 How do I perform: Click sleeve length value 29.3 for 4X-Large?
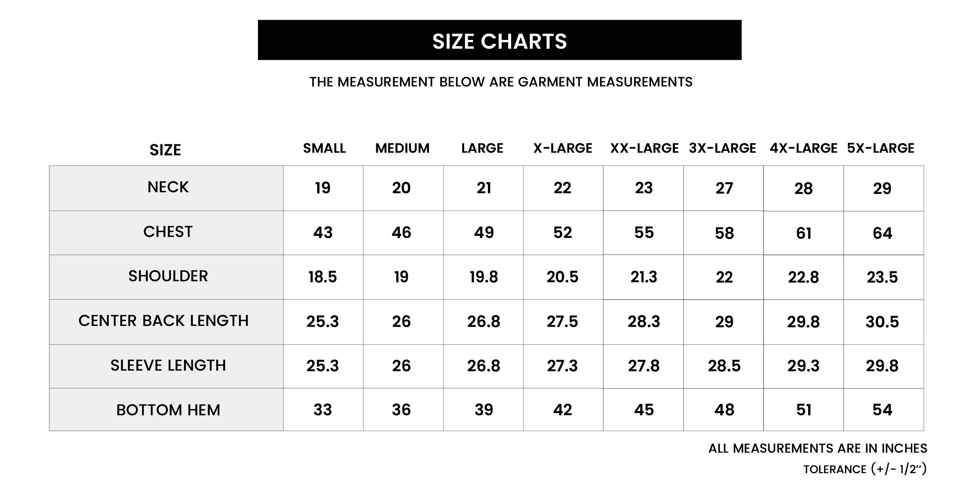[x=803, y=366]
